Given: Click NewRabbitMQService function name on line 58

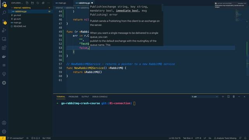Looking at the screenshot, I should [x=89, y=68].
